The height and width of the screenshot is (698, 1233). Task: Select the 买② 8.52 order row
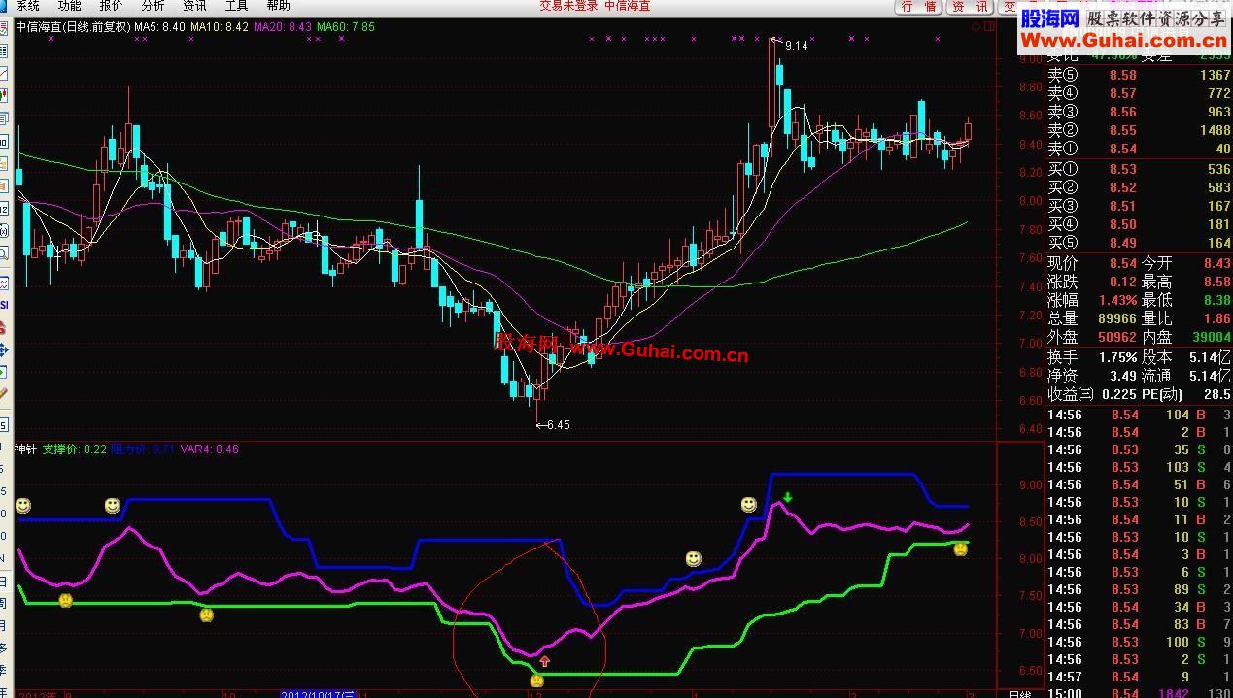tap(1140, 187)
